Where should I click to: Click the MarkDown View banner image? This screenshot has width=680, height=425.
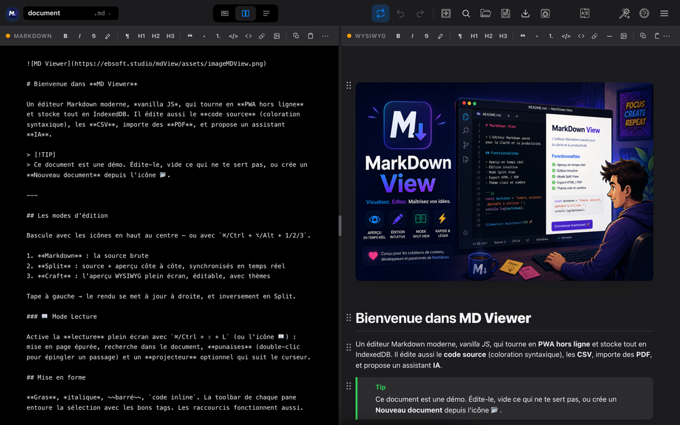(x=504, y=181)
